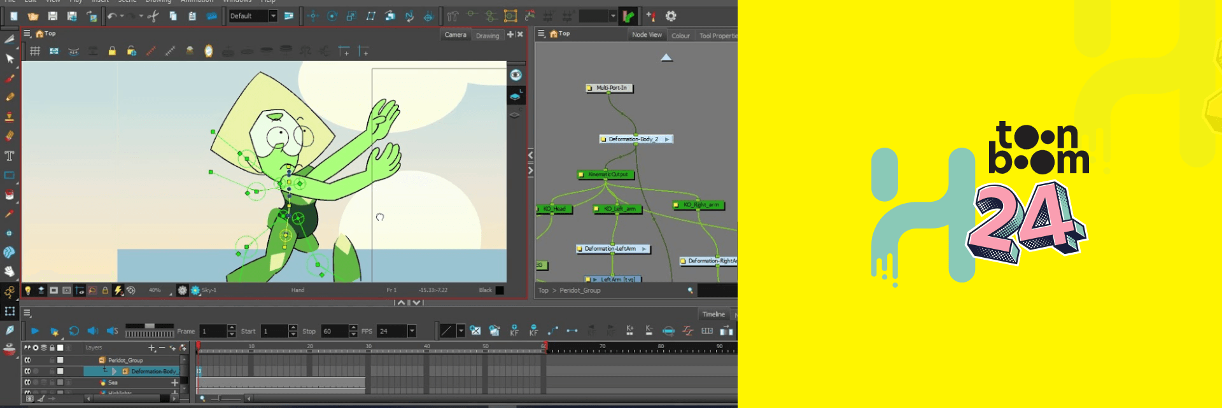The image size is (1222, 408).
Task: Select the arrow Select tool
Action: (10, 59)
